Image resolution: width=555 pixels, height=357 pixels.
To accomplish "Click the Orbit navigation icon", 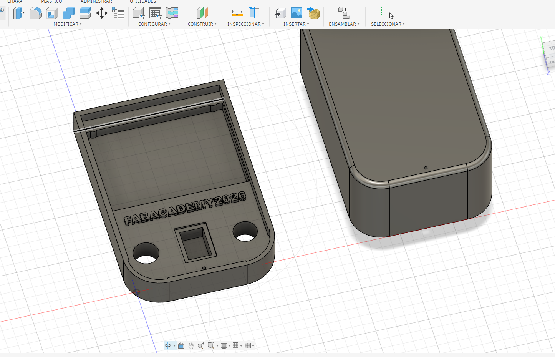I will click(168, 345).
